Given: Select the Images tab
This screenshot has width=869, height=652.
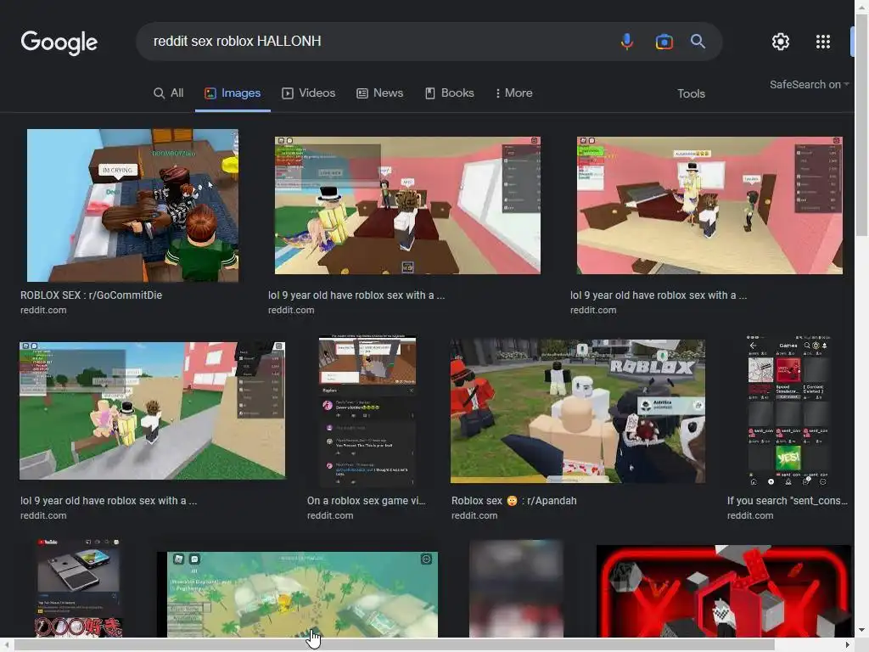Looking at the screenshot, I should (233, 93).
